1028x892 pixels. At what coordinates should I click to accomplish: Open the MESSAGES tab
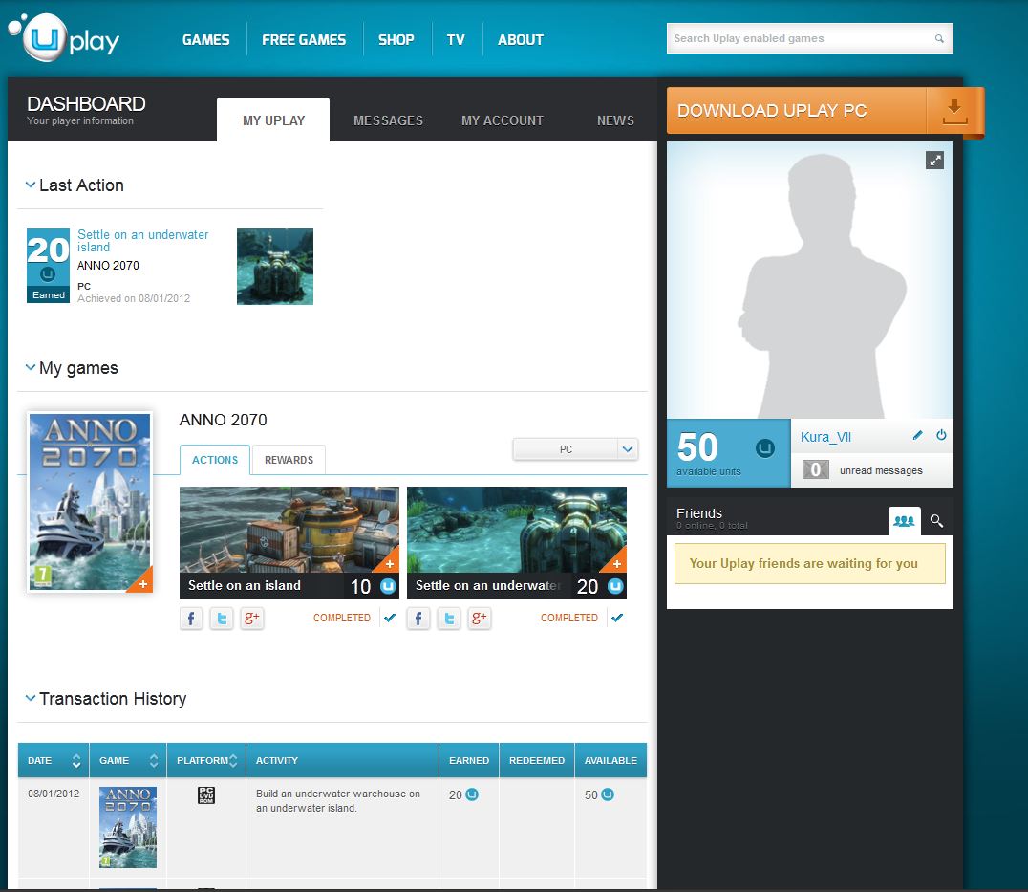pos(388,120)
